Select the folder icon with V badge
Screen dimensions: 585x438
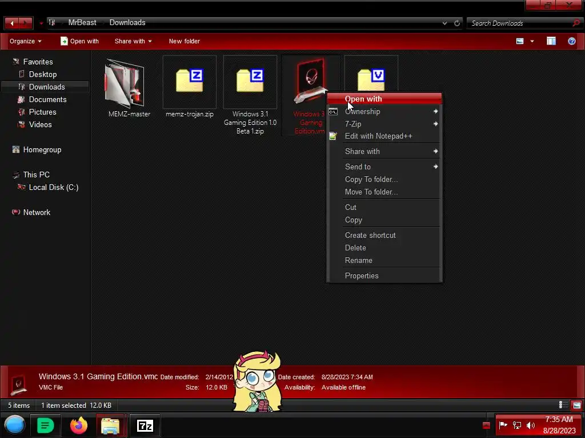tap(371, 79)
